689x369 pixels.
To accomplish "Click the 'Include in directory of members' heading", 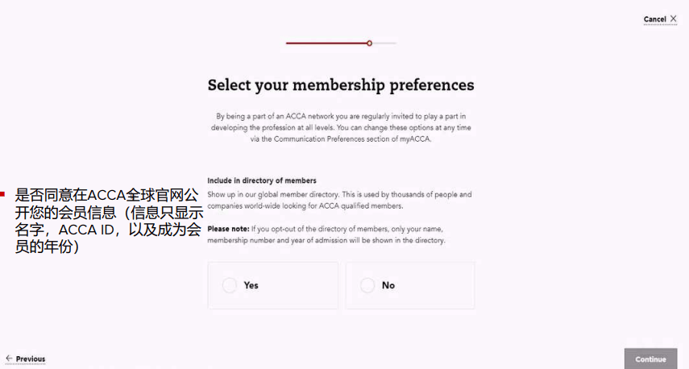I will pos(262,180).
